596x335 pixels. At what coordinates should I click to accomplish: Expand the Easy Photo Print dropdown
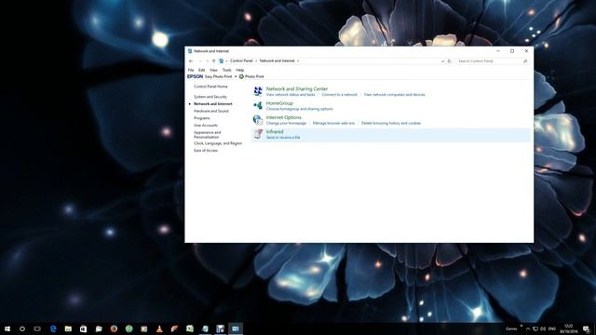click(x=236, y=76)
